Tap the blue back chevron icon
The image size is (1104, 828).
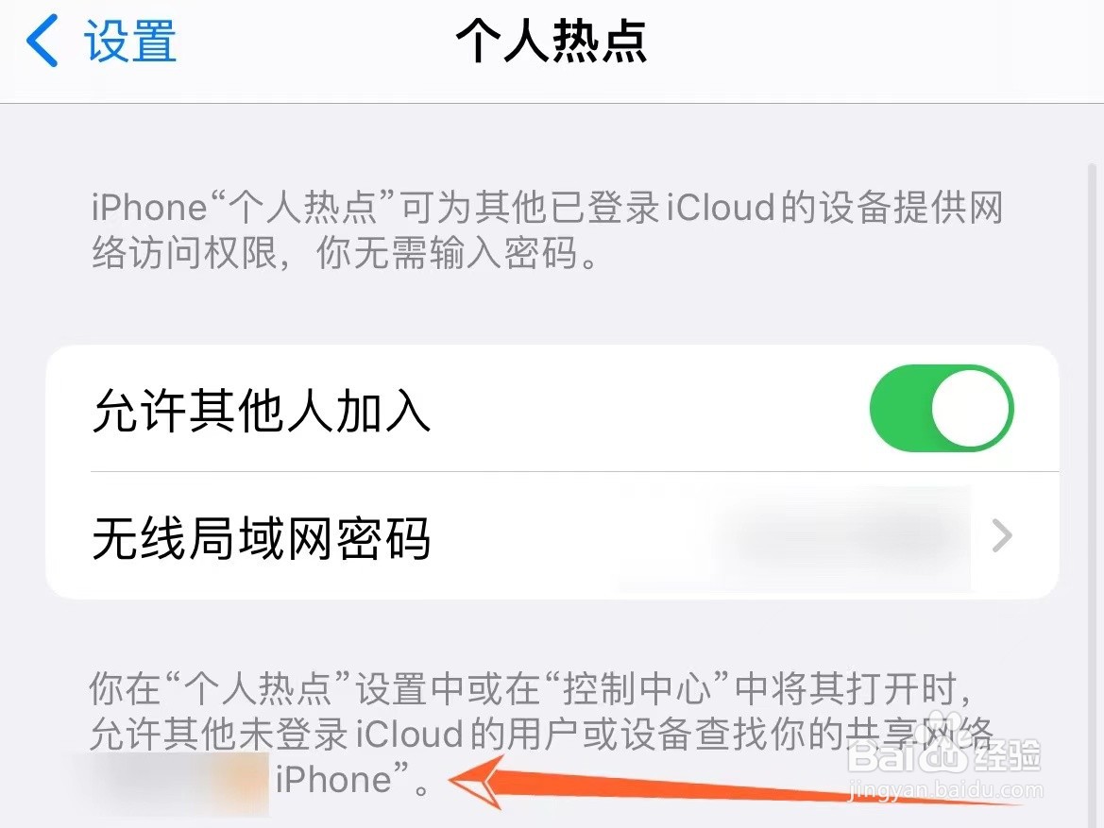click(42, 42)
